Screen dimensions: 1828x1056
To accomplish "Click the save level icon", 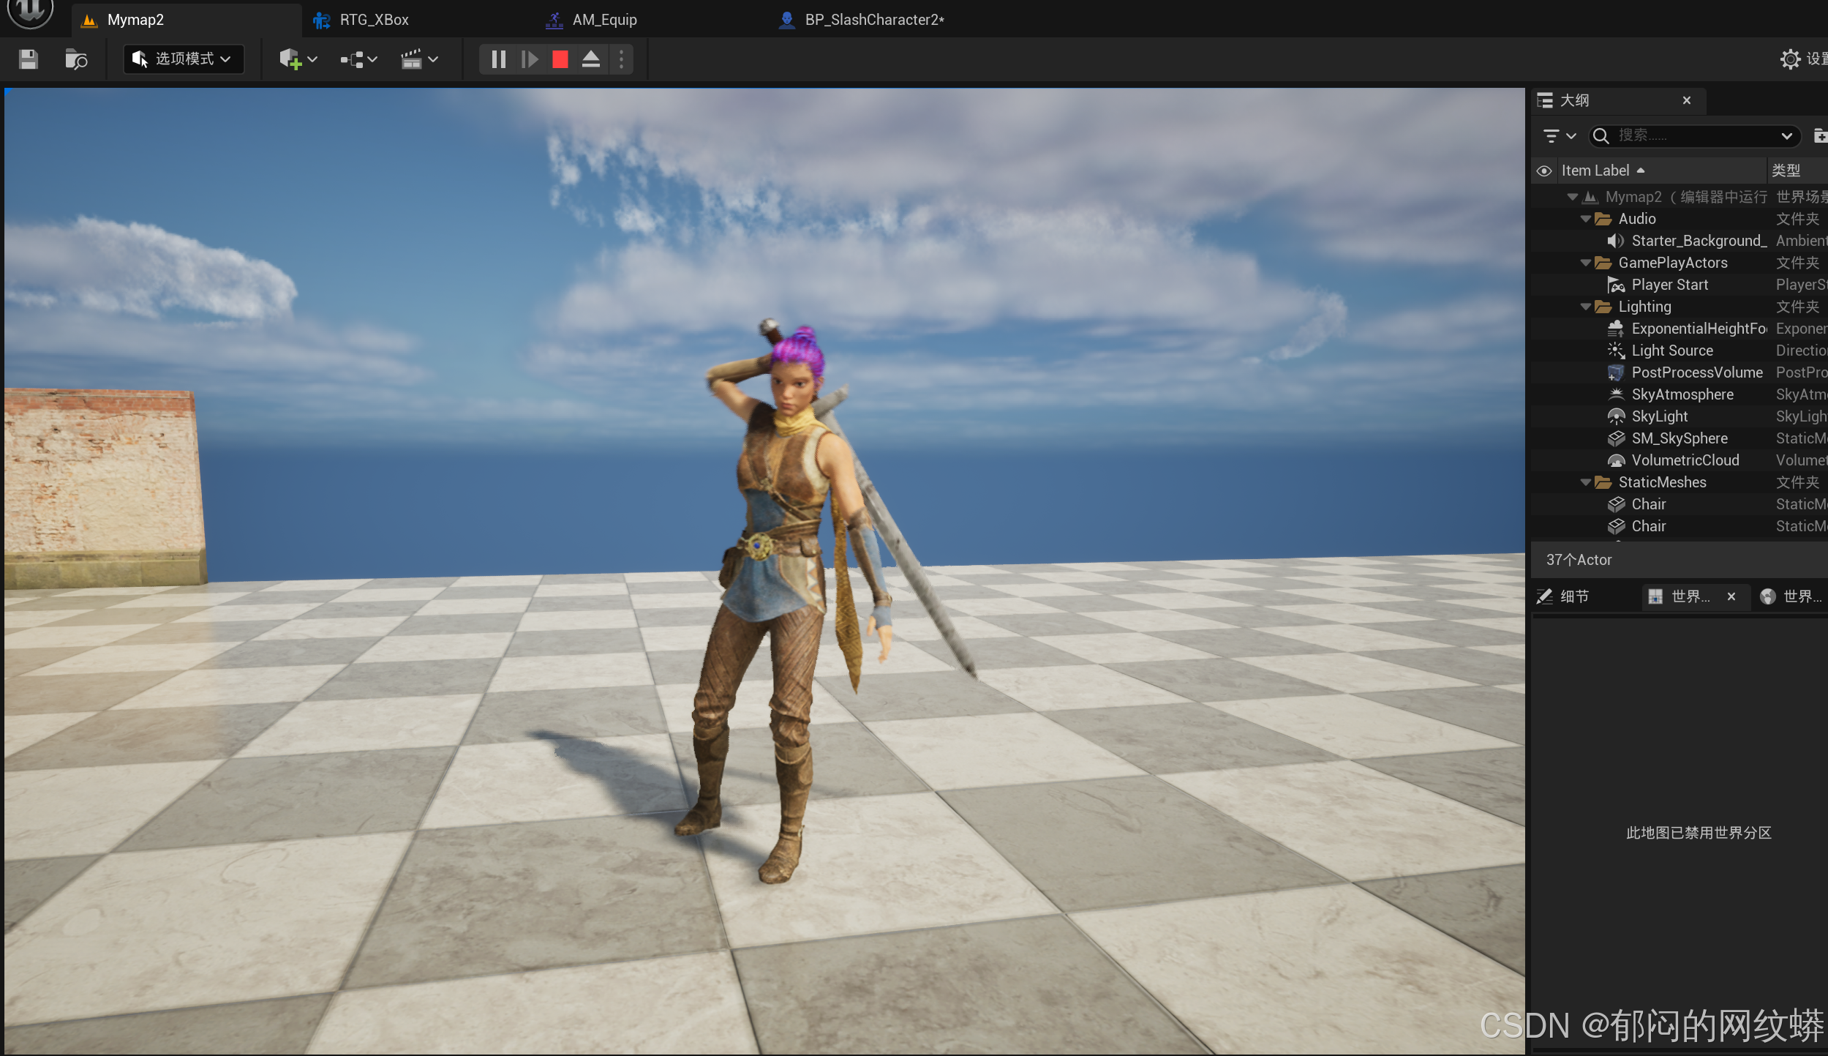I will coord(29,59).
